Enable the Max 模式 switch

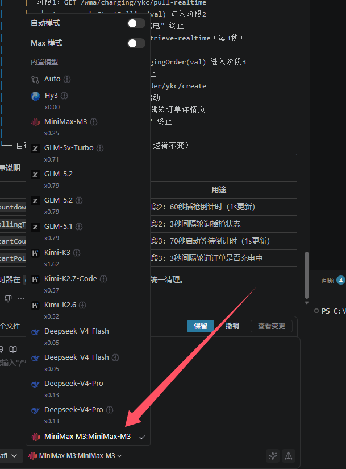[x=136, y=43]
